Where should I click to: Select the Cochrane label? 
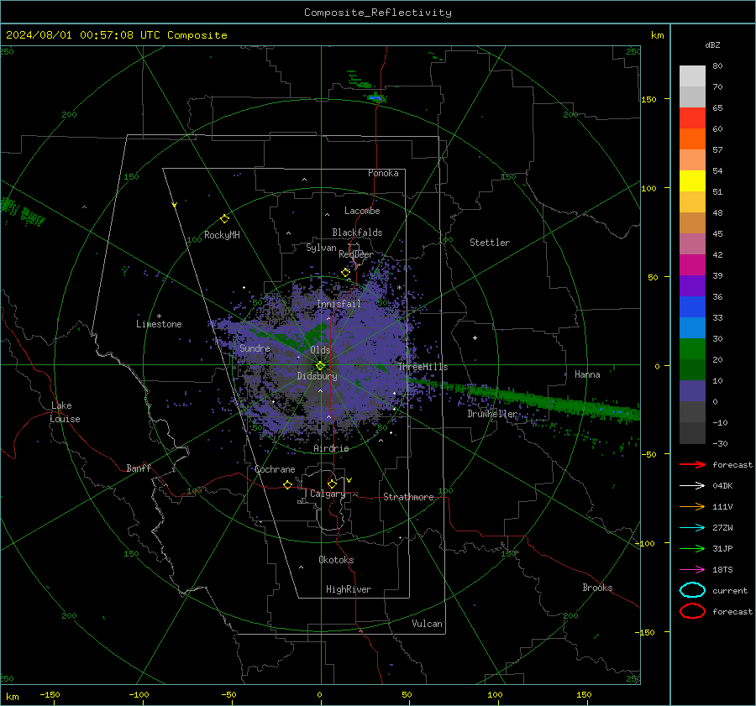[275, 469]
